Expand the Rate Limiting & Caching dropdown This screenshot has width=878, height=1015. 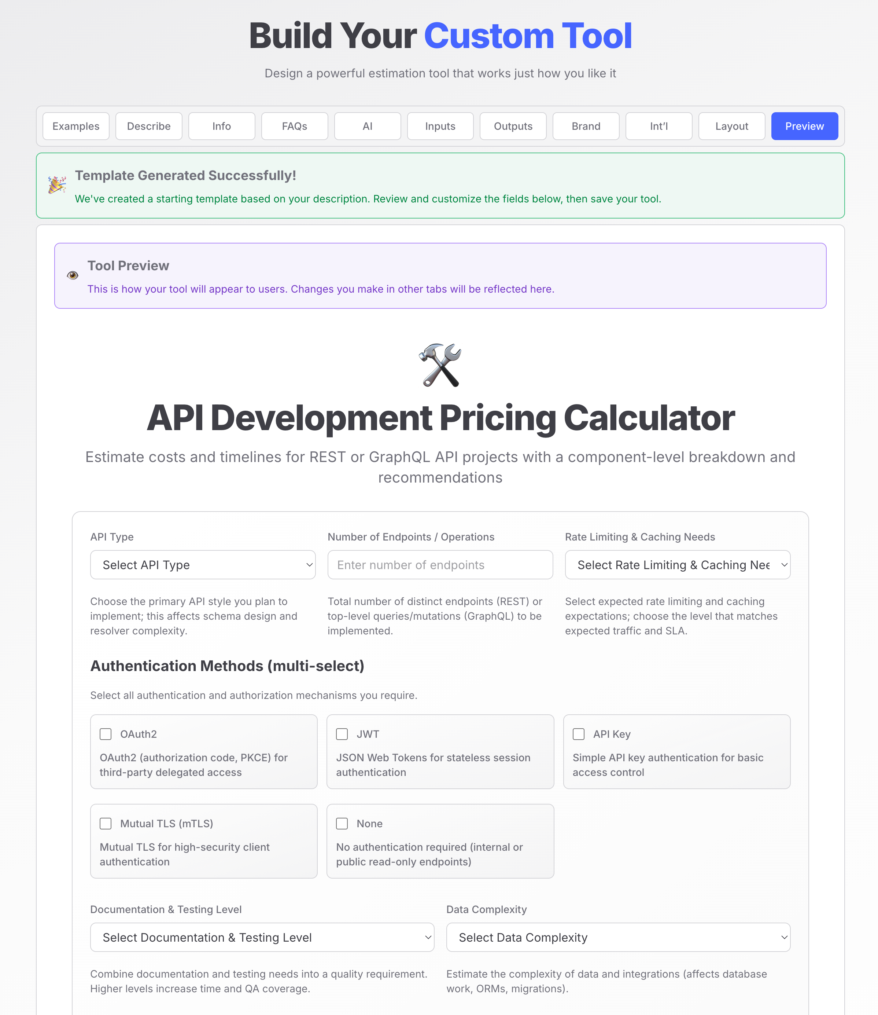click(677, 565)
